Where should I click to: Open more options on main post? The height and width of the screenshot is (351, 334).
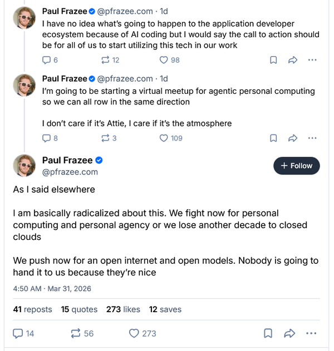[x=312, y=333]
